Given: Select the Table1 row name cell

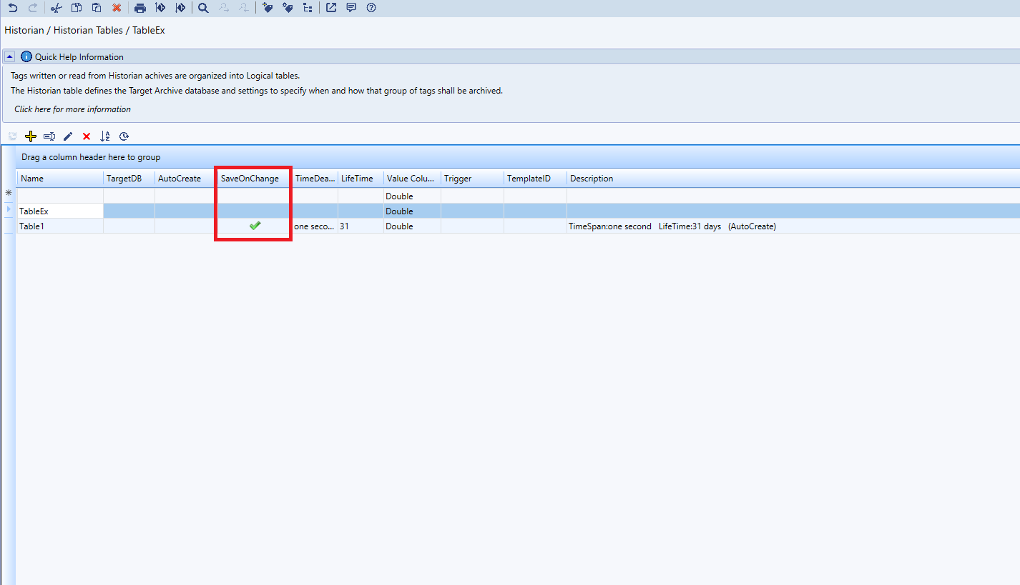Looking at the screenshot, I should (x=59, y=226).
